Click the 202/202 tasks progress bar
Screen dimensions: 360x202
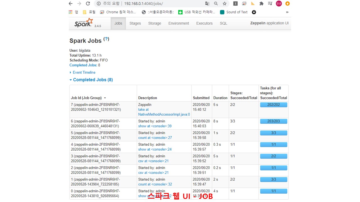click(274, 105)
